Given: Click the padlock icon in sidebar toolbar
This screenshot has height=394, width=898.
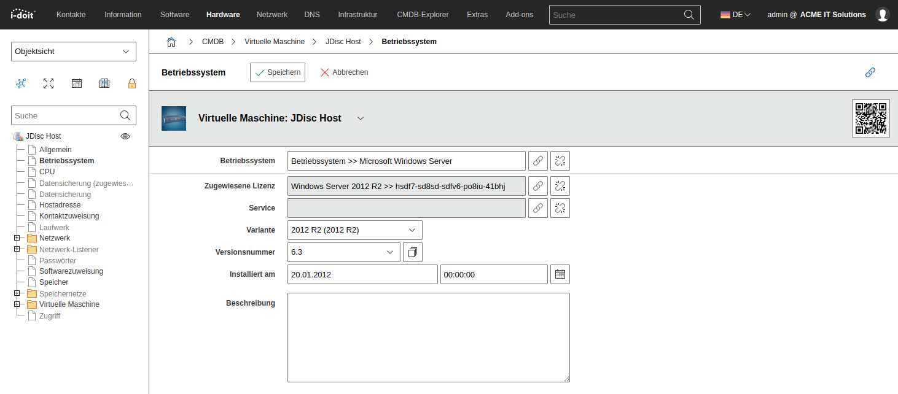Looking at the screenshot, I should 132,83.
